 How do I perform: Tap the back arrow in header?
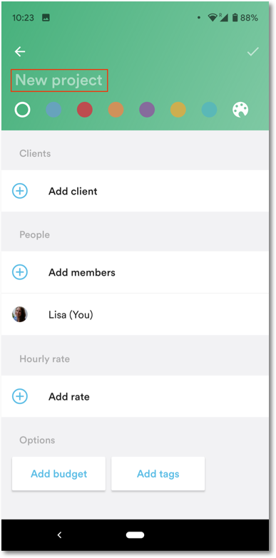coord(20,51)
